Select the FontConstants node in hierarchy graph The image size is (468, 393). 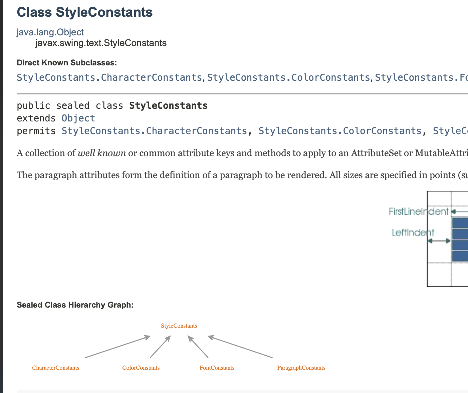point(217,368)
